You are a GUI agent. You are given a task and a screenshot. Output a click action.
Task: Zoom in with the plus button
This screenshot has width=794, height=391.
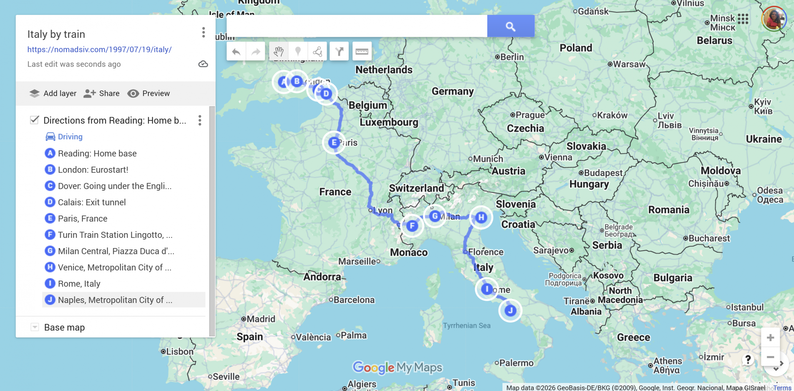coord(770,338)
